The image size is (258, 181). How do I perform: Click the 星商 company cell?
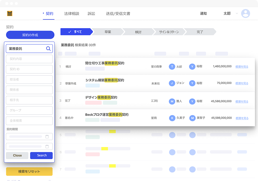[x=154, y=118]
